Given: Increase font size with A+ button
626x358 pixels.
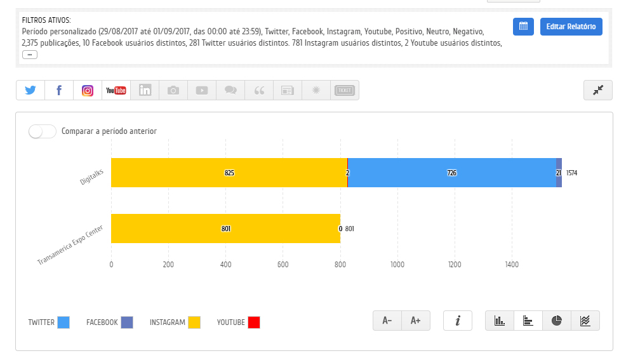Looking at the screenshot, I should 415,321.
